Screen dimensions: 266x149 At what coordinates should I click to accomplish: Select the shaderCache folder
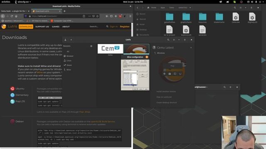coord(219,18)
